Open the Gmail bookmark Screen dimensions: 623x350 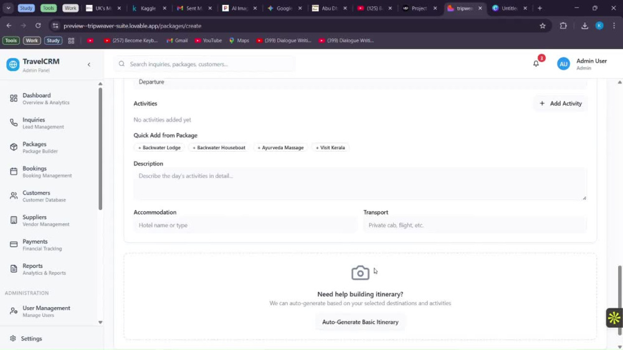pyautogui.click(x=177, y=40)
